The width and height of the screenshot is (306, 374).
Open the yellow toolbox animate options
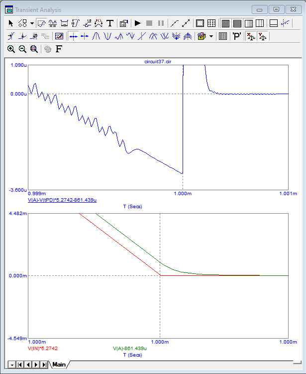tap(202, 36)
